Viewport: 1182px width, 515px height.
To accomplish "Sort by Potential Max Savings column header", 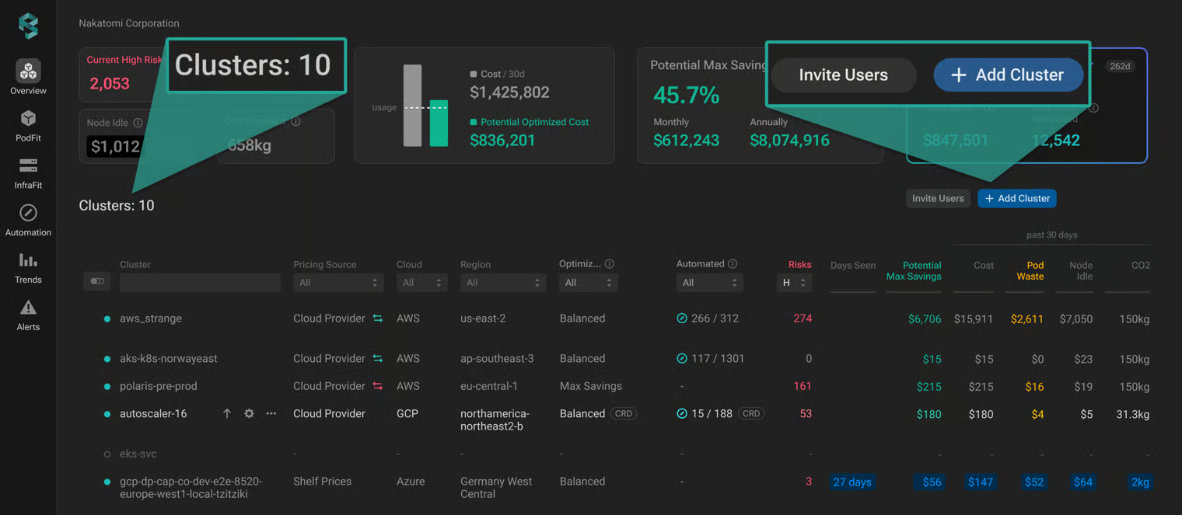I will (914, 270).
